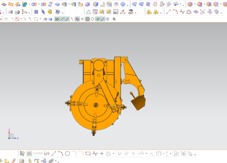Select the blue cylinder primitive icon
The height and width of the screenshot is (163, 227).
[36, 12]
